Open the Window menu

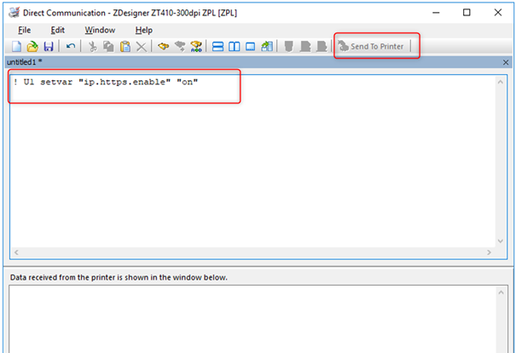pyautogui.click(x=100, y=30)
